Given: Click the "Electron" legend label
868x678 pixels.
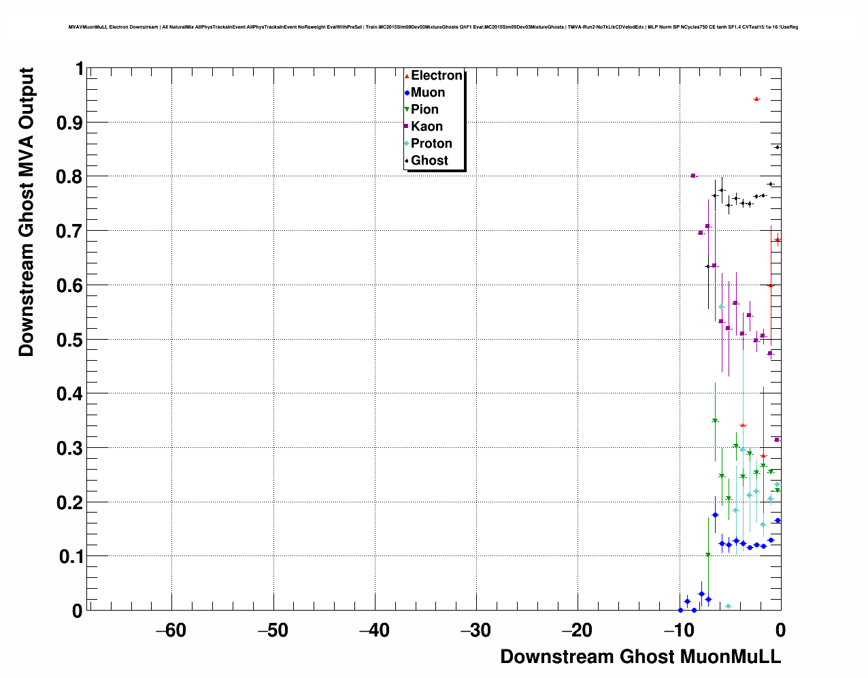Looking at the screenshot, I should coord(436,76).
